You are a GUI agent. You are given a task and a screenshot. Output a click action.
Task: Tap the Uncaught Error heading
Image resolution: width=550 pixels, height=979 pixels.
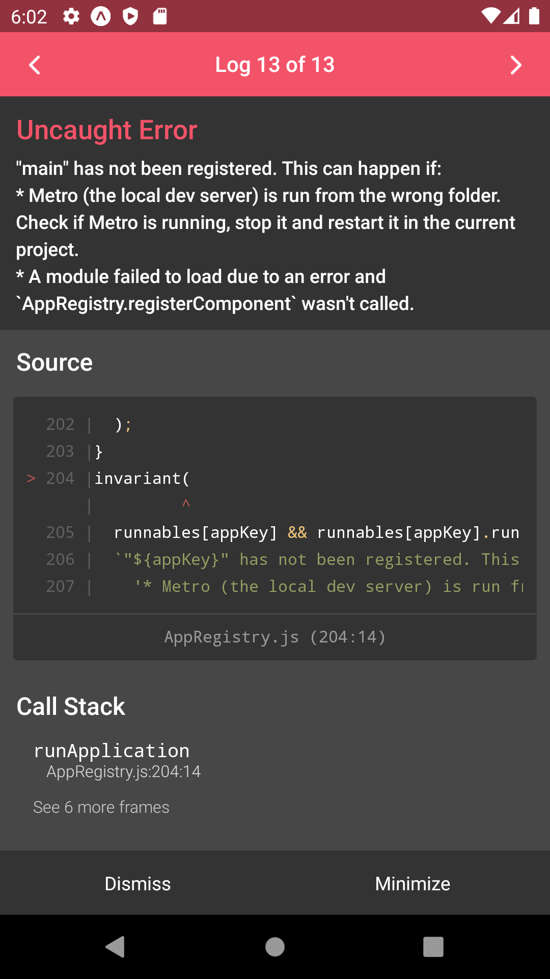click(107, 130)
